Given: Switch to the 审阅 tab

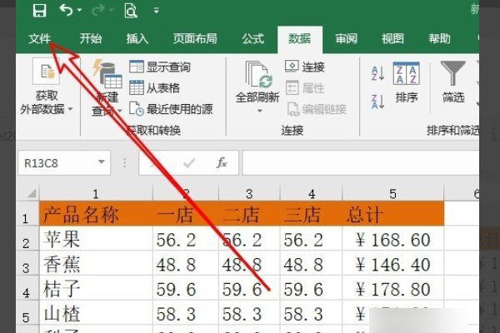Looking at the screenshot, I should (347, 38).
